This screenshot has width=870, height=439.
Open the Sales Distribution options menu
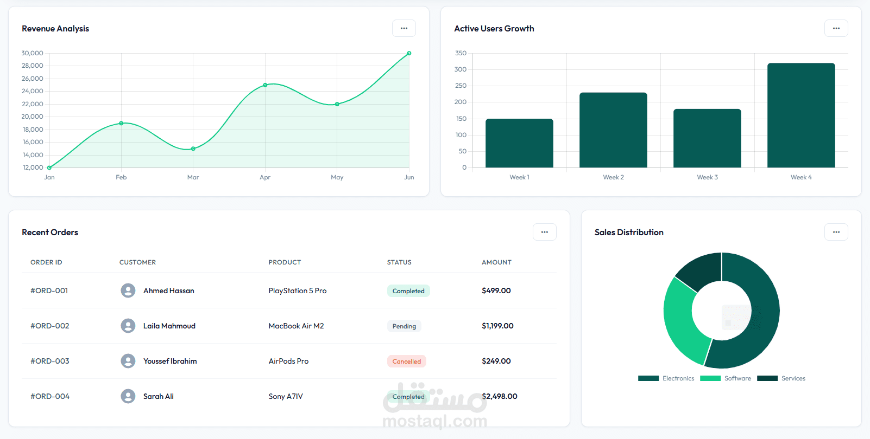coord(836,232)
